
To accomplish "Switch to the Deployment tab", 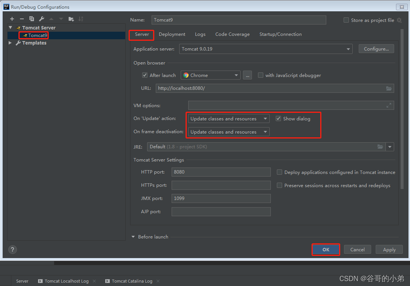I will [x=172, y=34].
